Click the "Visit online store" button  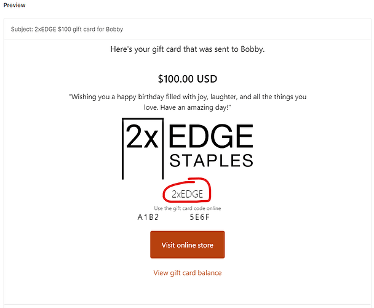point(187,245)
